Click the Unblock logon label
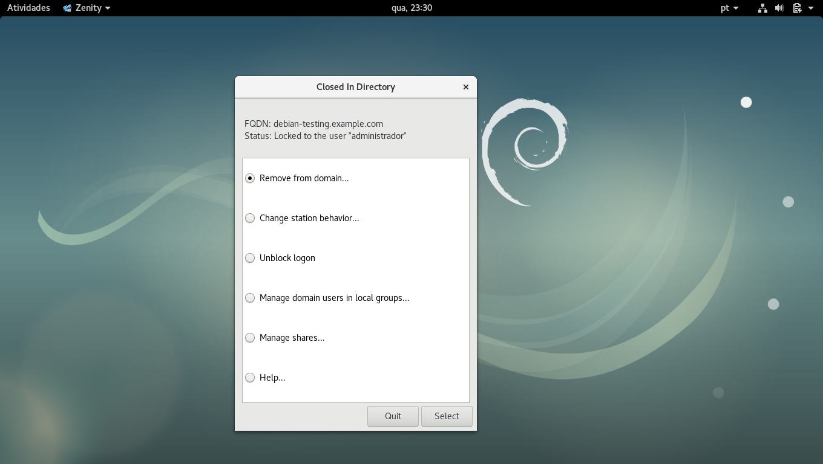The width and height of the screenshot is (823, 464). pos(287,258)
